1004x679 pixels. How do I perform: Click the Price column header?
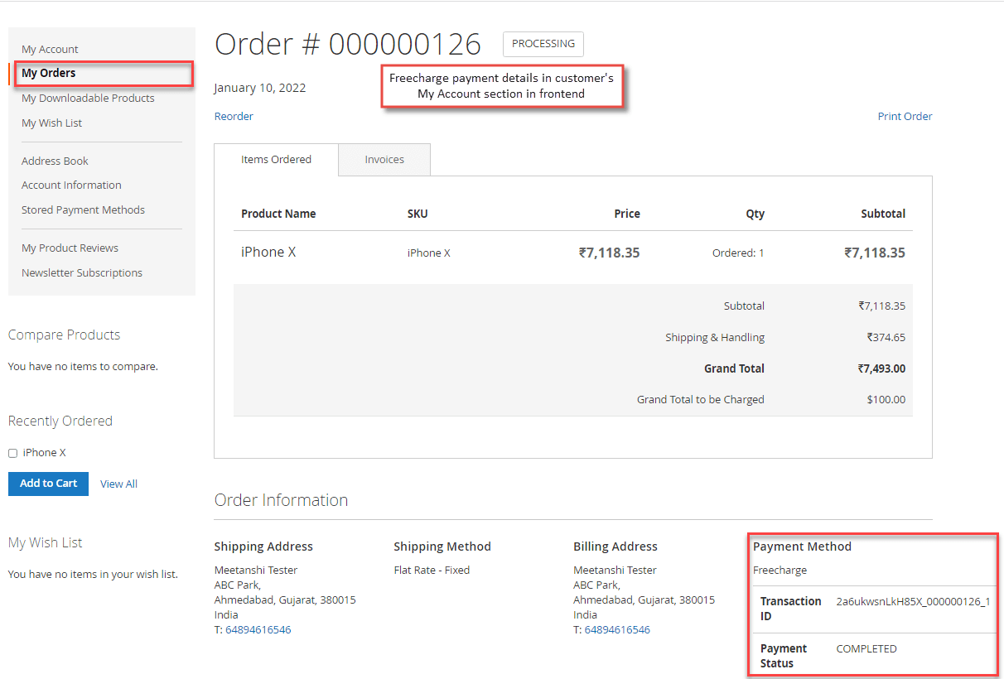(x=627, y=214)
